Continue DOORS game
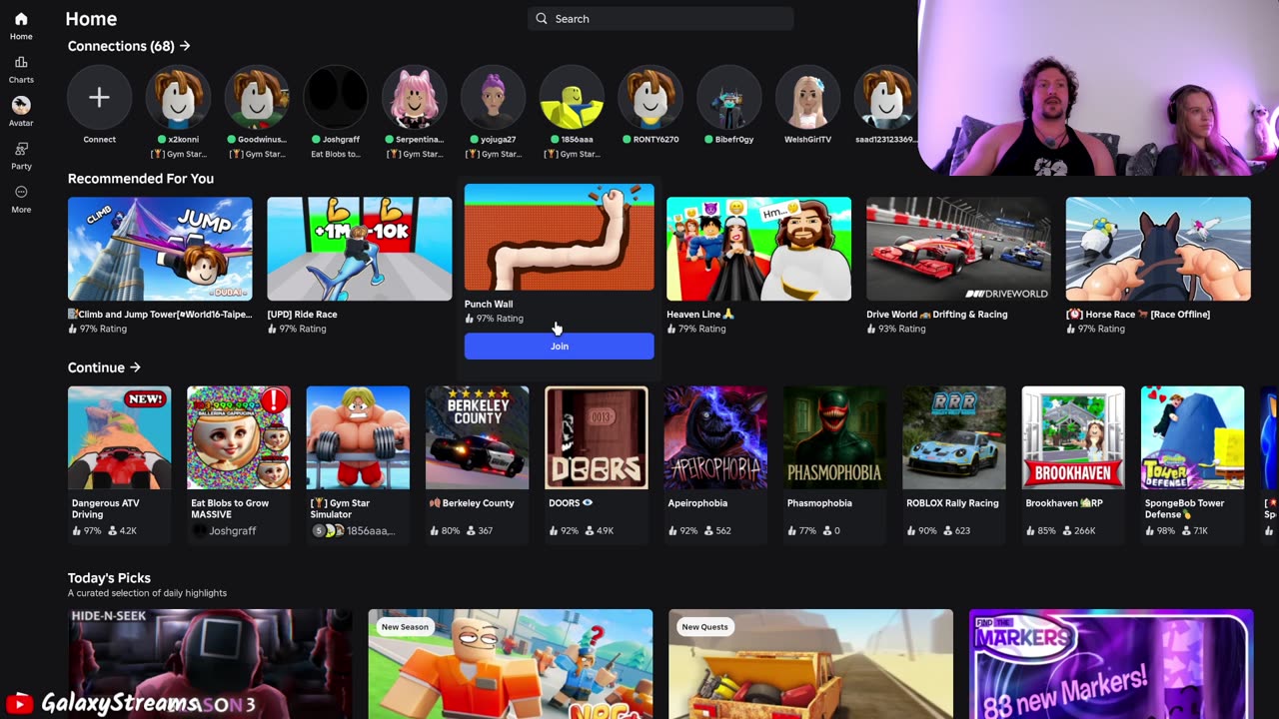This screenshot has height=719, width=1279. 597,437
